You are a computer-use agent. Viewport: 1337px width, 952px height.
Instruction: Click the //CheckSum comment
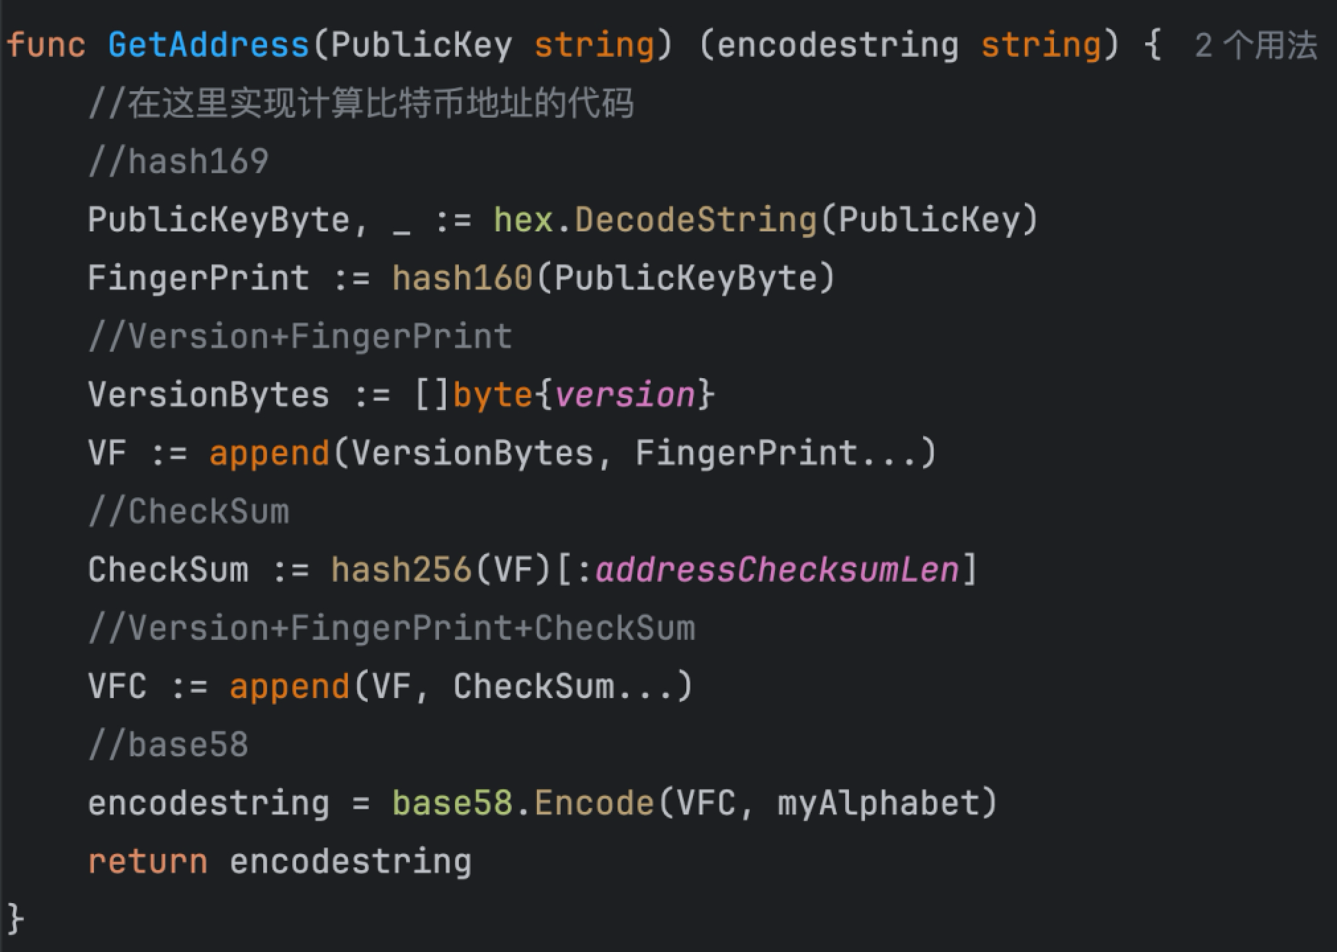click(189, 512)
